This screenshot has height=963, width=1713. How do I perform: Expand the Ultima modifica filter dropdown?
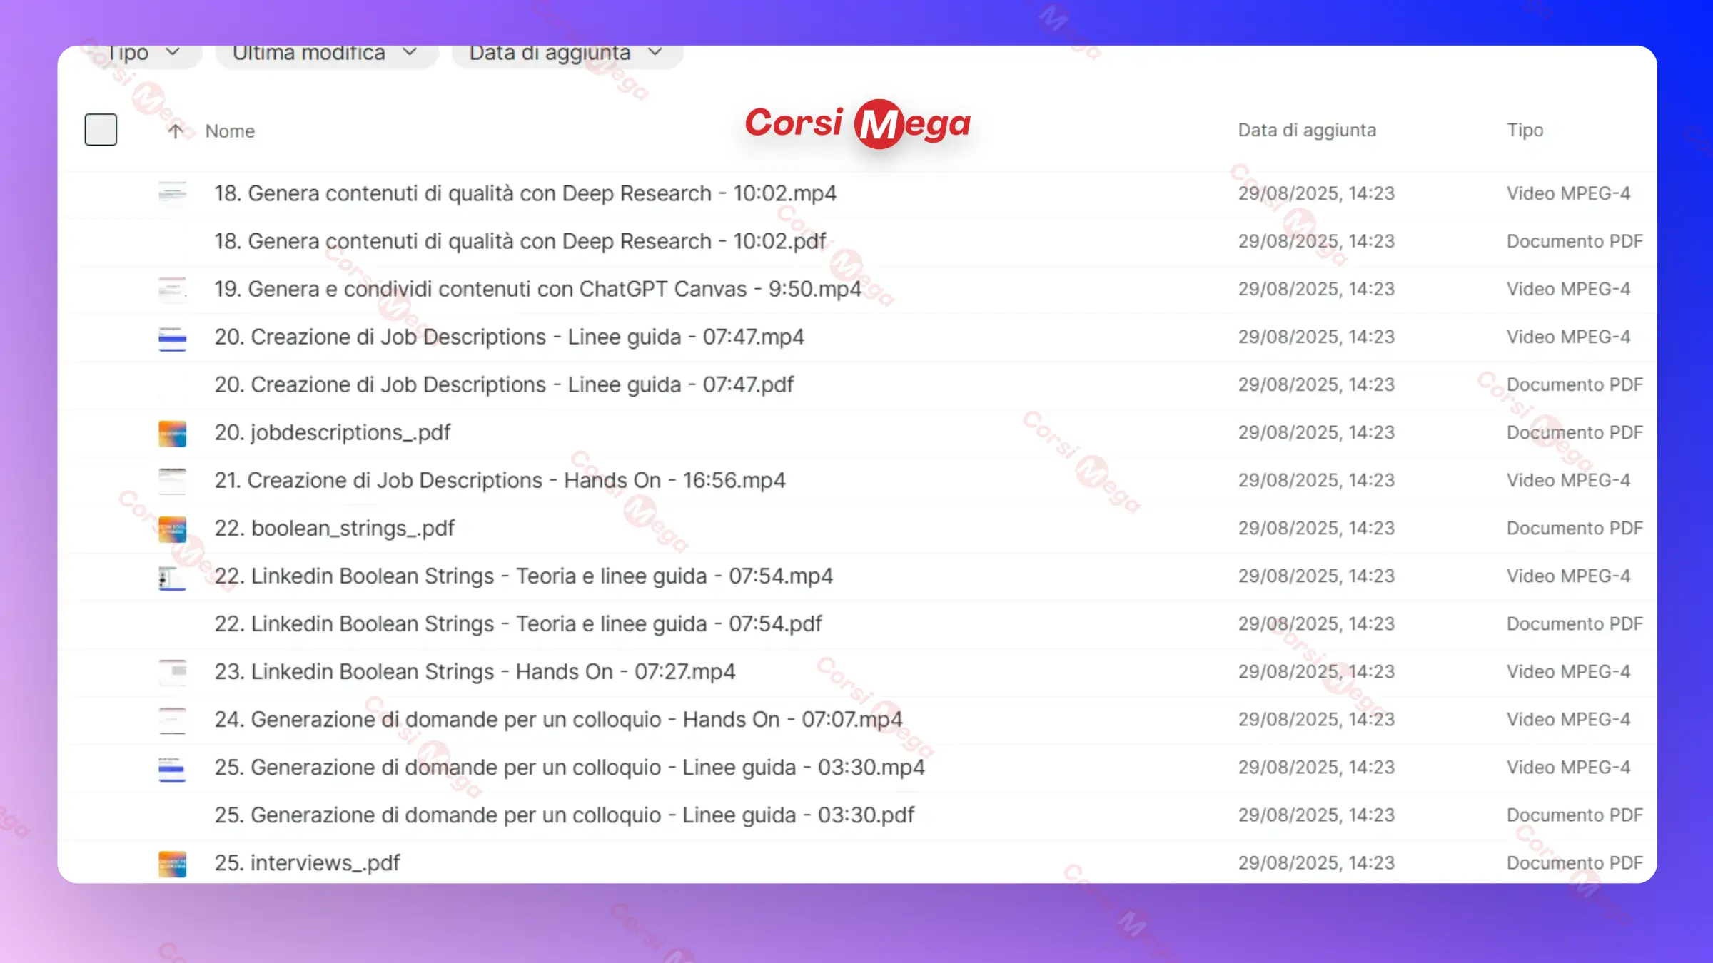[x=325, y=54]
